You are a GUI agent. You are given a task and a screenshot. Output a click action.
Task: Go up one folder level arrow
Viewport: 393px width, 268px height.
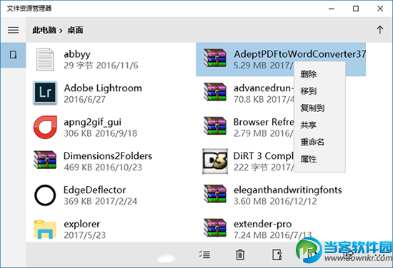(x=379, y=30)
